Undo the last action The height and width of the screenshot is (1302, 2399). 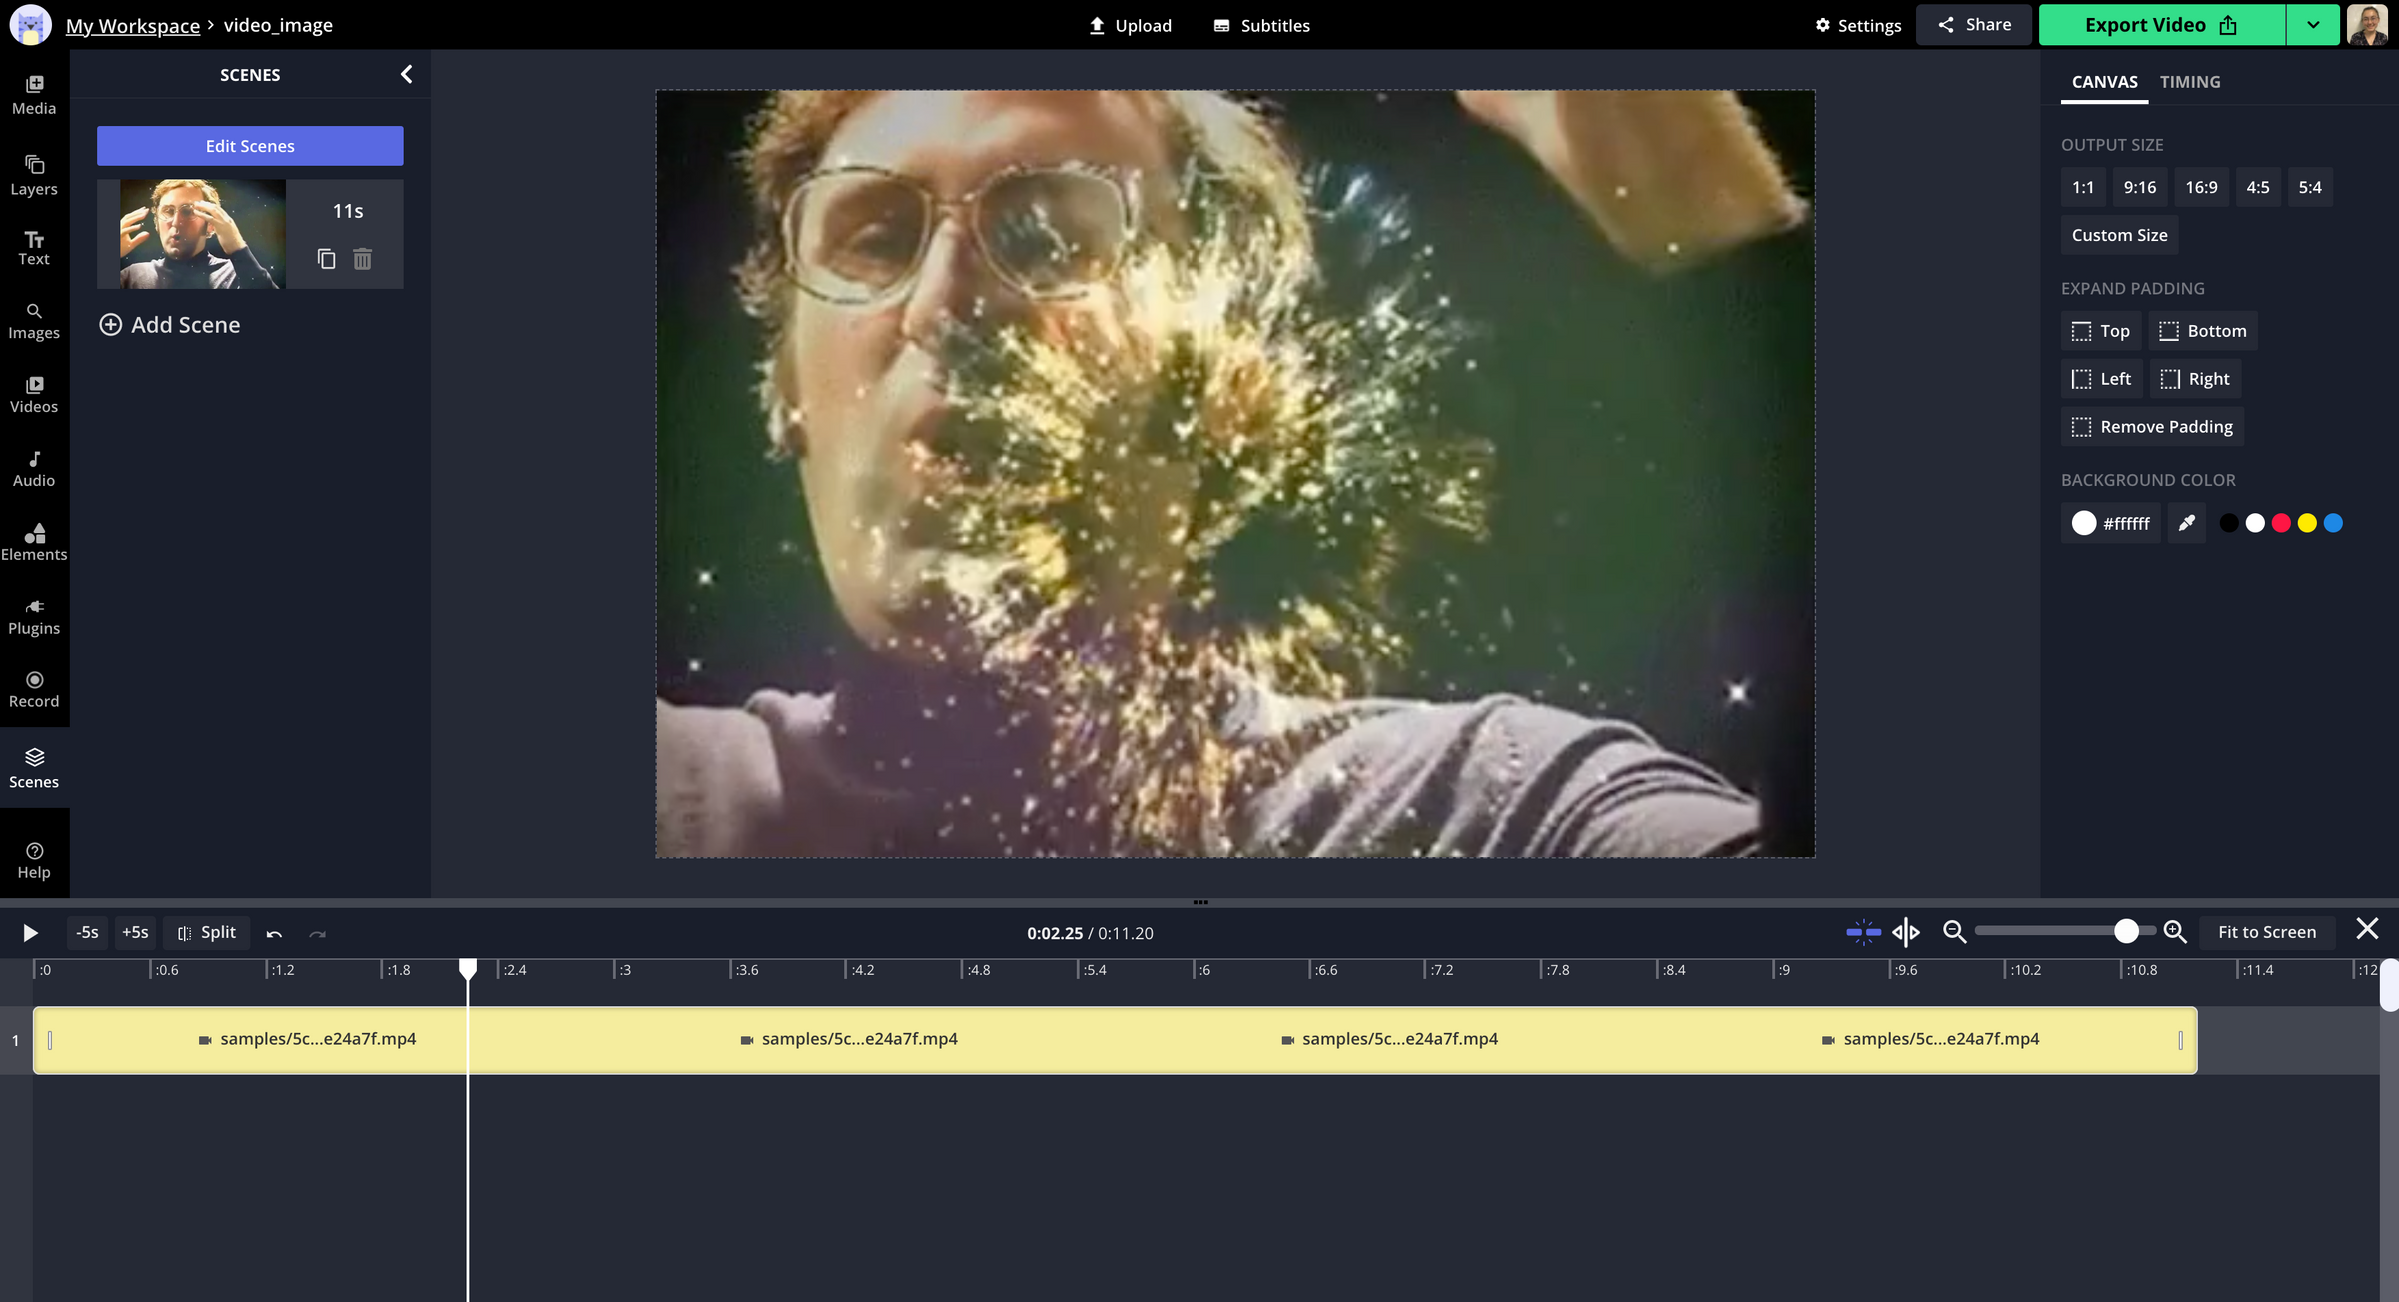pyautogui.click(x=274, y=932)
